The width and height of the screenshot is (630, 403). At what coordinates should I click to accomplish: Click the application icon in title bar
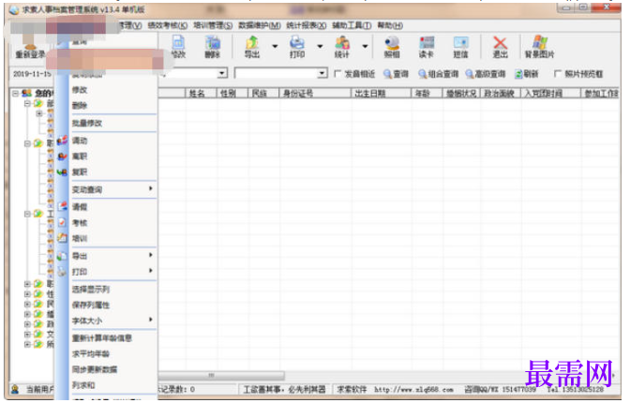coord(14,9)
